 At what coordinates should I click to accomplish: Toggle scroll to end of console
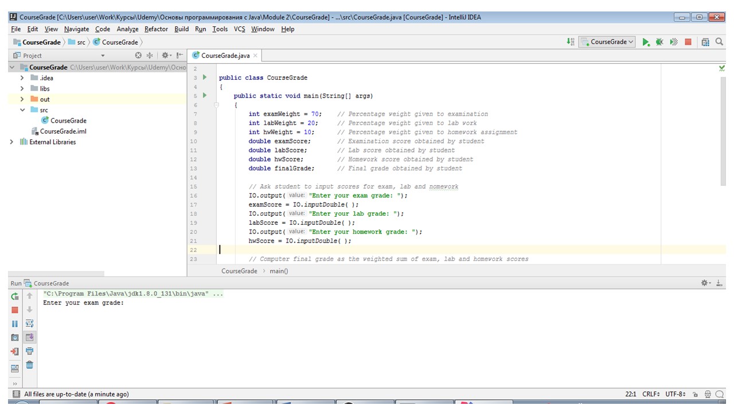(30, 337)
